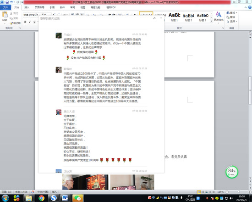Click the Paste (粘贴) icon
Image resolution: width=252 pixels, height=202 pixels.
5,15
